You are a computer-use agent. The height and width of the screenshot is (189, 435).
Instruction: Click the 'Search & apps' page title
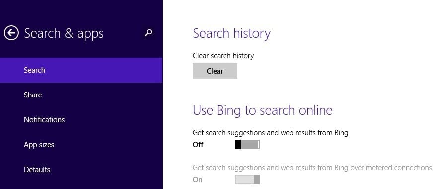point(64,33)
